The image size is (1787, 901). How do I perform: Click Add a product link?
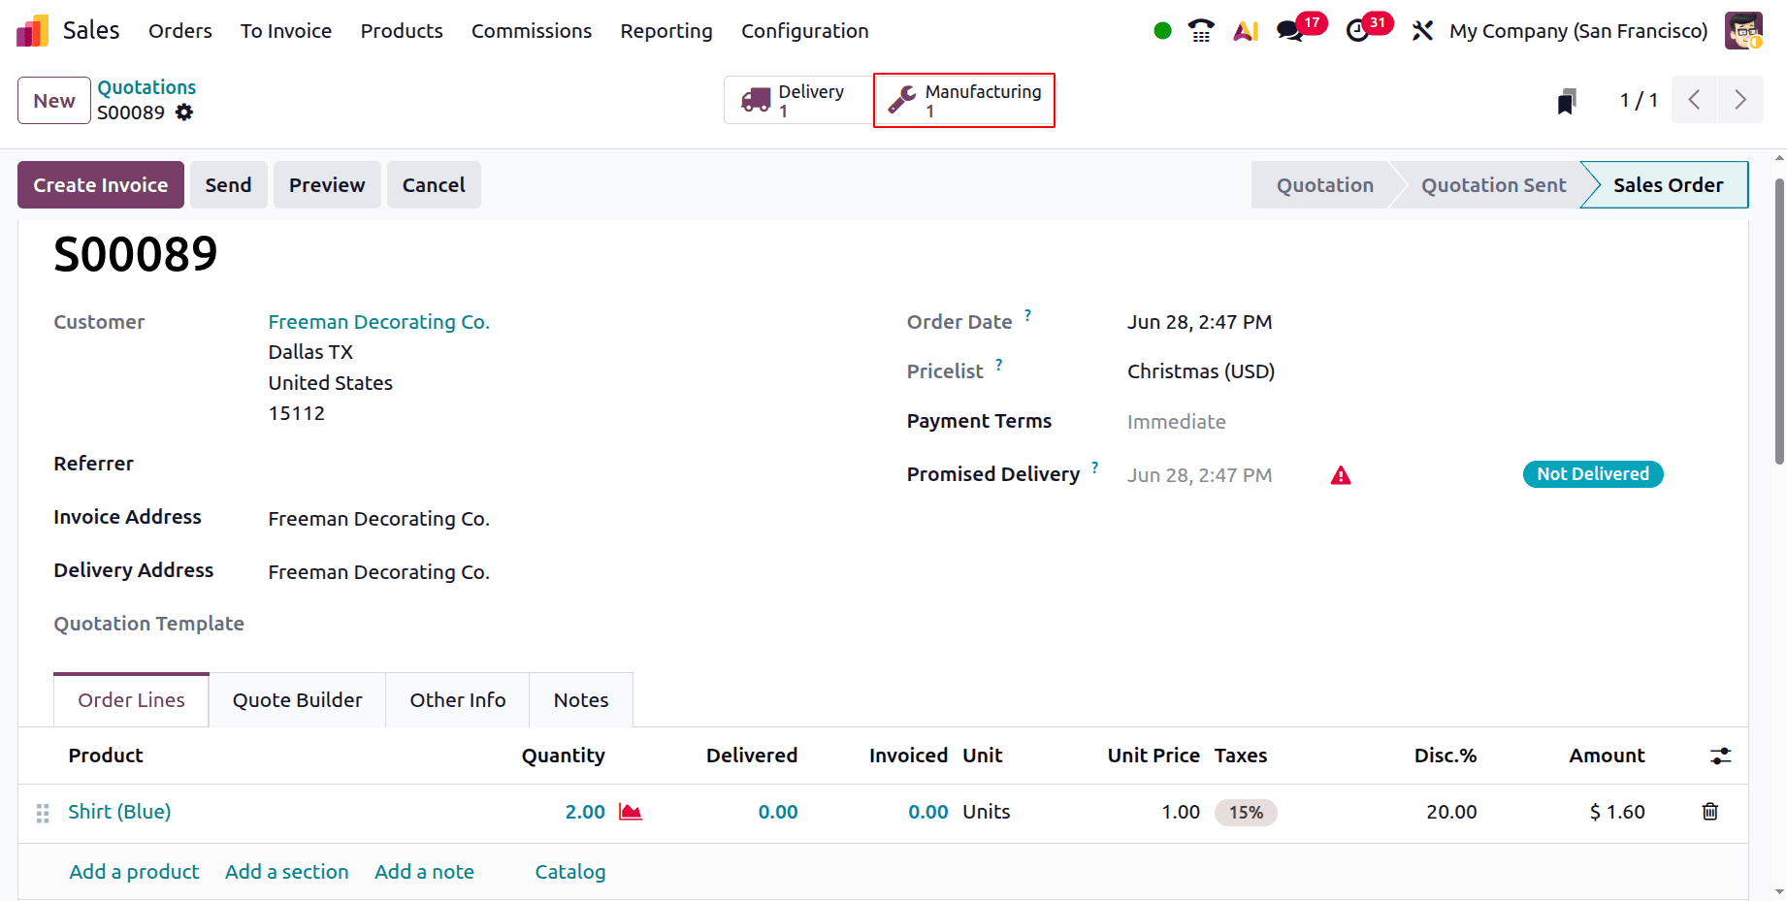134,872
